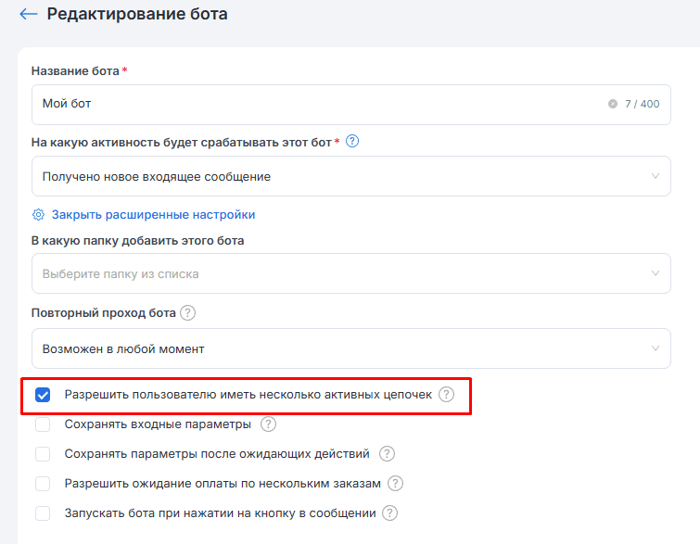The width and height of the screenshot is (700, 544).
Task: Enable Сохранять параметры после ожидающих действий
Action: pos(43,454)
